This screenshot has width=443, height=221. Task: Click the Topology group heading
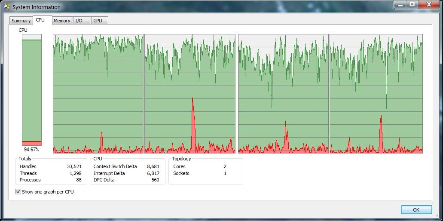182,159
